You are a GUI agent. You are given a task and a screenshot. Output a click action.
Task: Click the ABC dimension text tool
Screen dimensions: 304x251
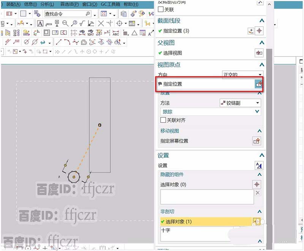[x=116, y=33]
